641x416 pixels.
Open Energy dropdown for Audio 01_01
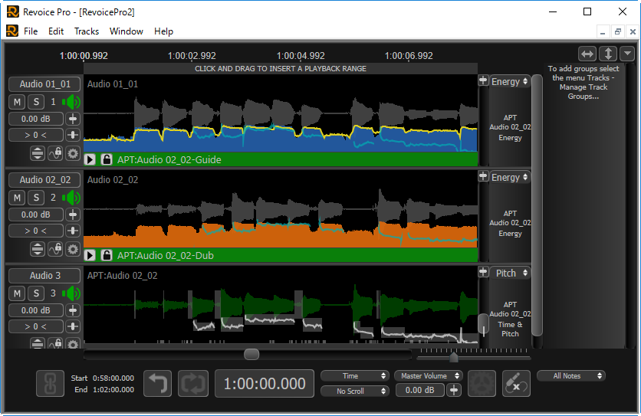click(x=510, y=81)
